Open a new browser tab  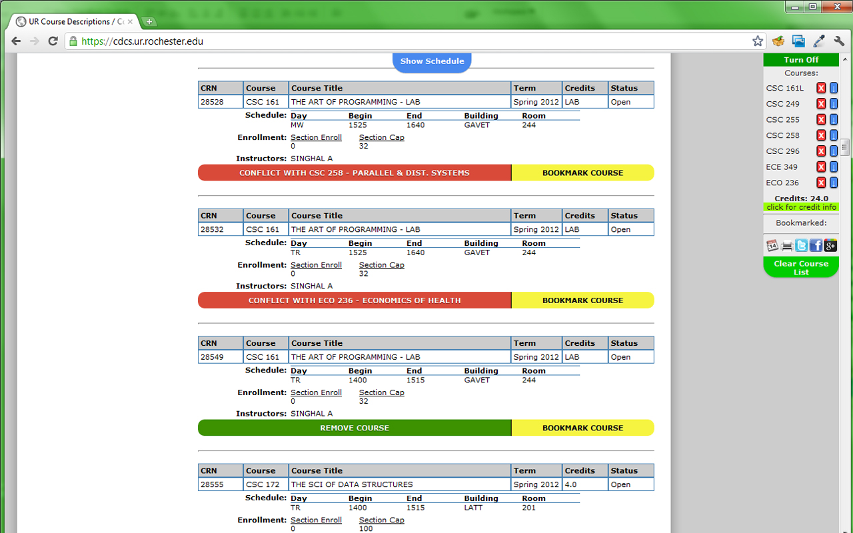click(148, 21)
